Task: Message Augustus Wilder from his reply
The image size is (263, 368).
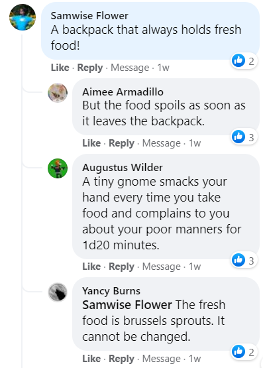Action: coord(162,267)
